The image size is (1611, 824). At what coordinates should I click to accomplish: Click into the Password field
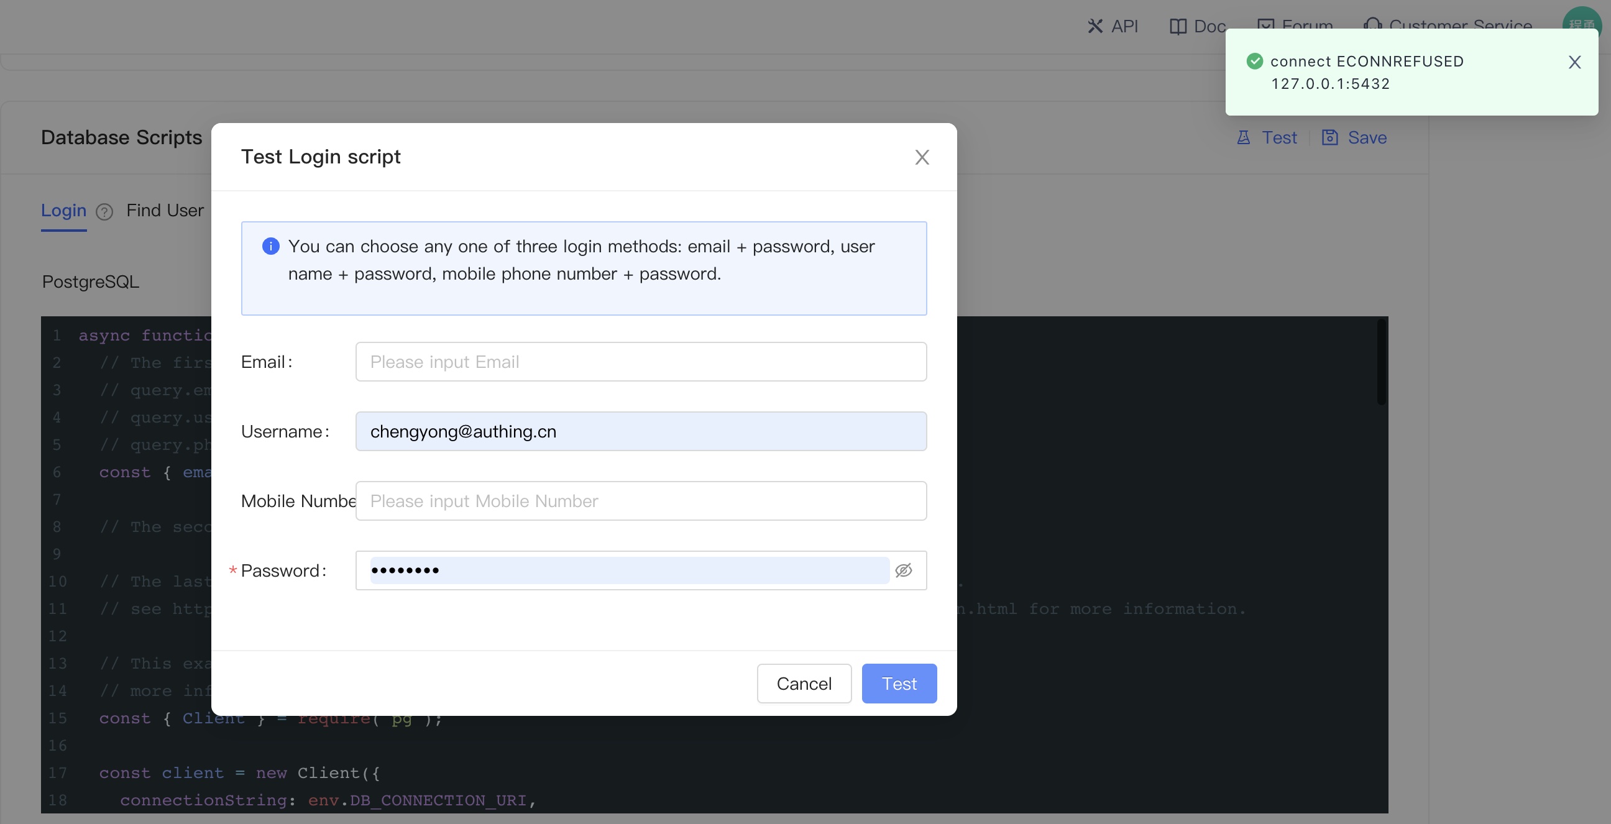(x=628, y=570)
